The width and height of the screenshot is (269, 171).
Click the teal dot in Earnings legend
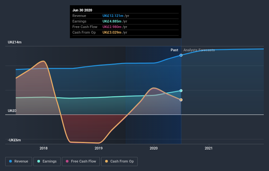coord(39,161)
